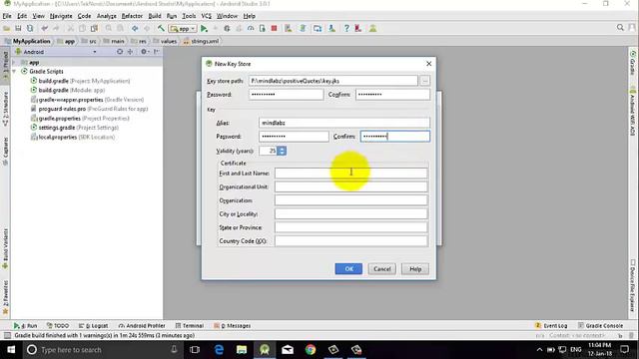Select proguard-rules.pro file

click(x=89, y=109)
